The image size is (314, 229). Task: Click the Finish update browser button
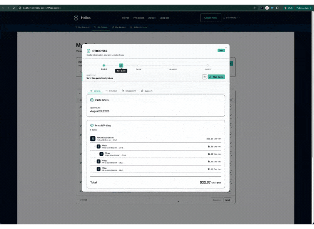click(x=302, y=8)
